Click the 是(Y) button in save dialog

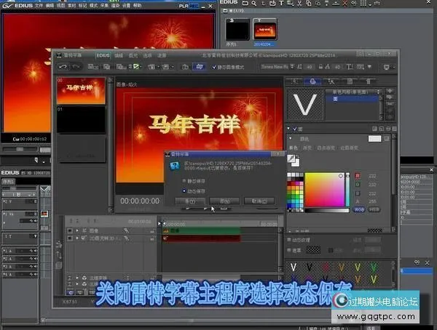(189, 201)
